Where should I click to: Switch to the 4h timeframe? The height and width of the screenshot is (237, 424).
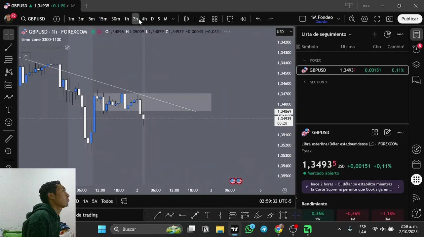144,19
